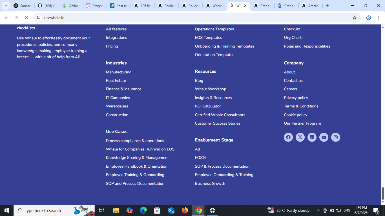The height and width of the screenshot is (216, 385).
Task: Switch to the Sunsama tab
Action: [x=23, y=6]
